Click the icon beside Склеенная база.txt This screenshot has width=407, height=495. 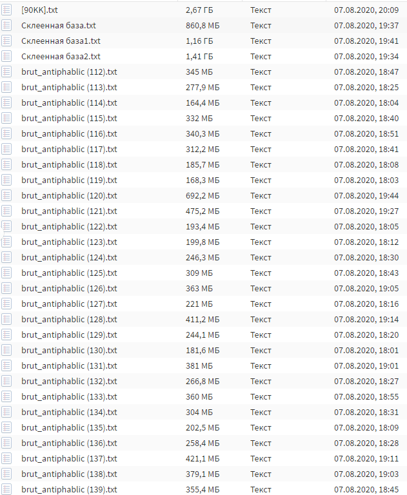[x=6, y=25]
